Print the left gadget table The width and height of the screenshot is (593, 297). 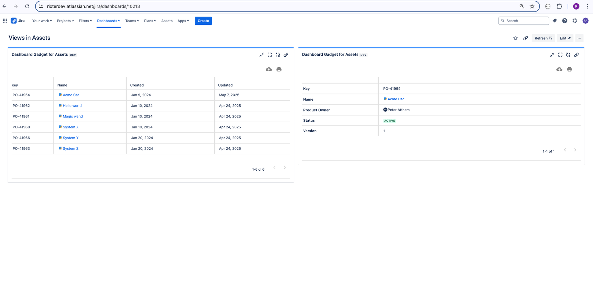279,69
